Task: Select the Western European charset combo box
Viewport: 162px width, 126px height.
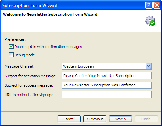Action: coord(107,66)
